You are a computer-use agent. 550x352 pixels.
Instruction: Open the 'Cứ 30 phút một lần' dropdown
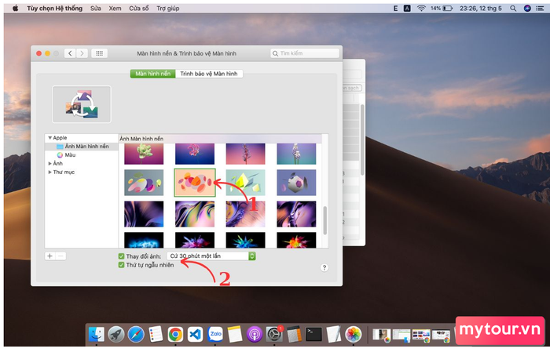(211, 256)
